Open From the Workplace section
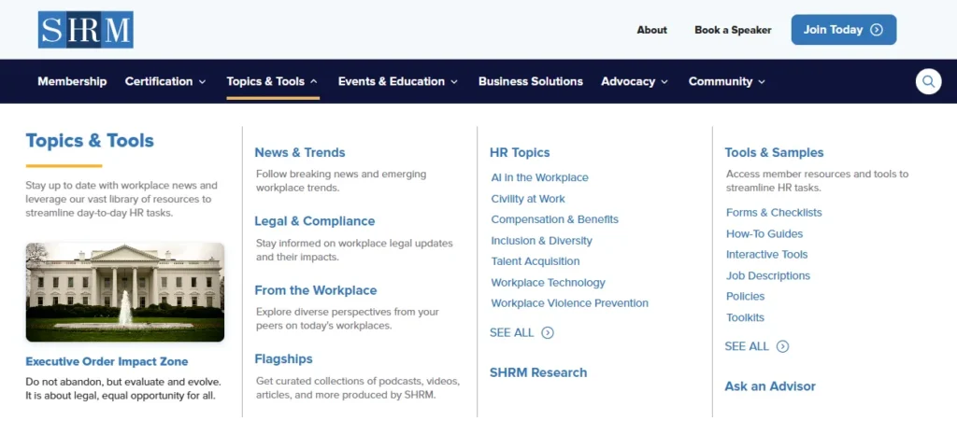This screenshot has height=434, width=957. (316, 290)
